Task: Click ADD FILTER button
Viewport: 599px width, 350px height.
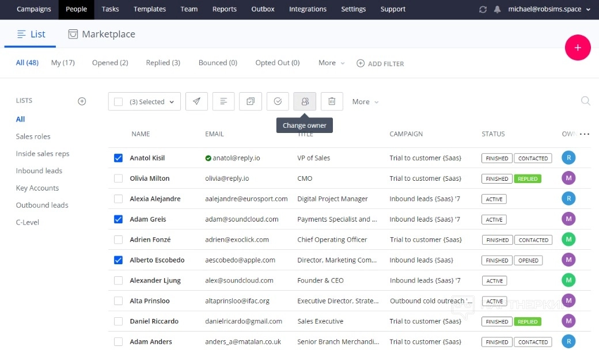Action: (x=380, y=63)
